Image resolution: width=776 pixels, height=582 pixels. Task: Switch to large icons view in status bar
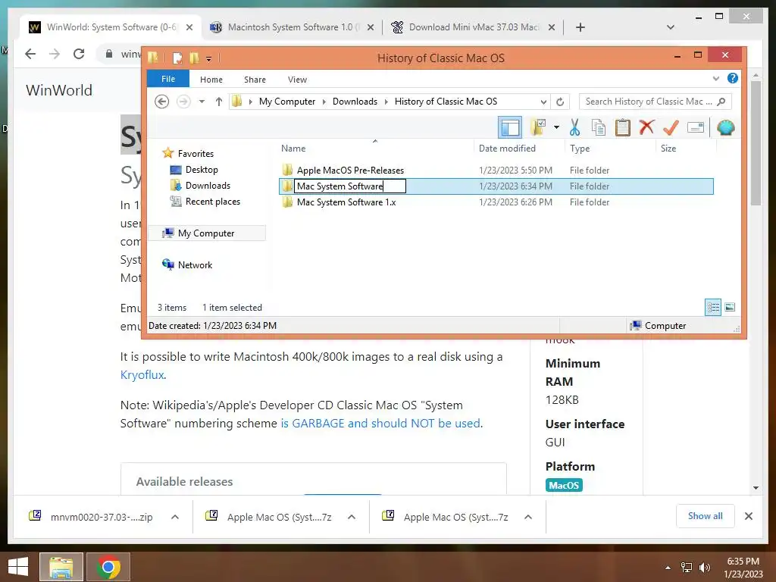(x=730, y=308)
